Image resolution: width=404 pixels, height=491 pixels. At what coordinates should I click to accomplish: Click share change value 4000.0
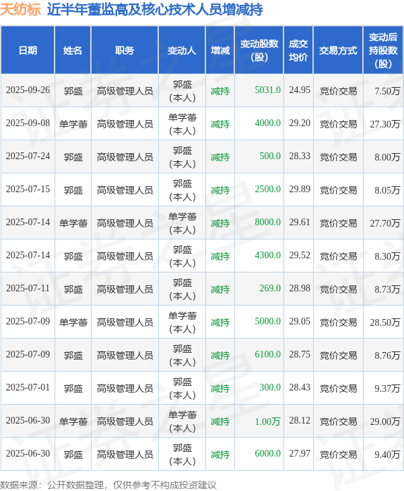(x=268, y=123)
